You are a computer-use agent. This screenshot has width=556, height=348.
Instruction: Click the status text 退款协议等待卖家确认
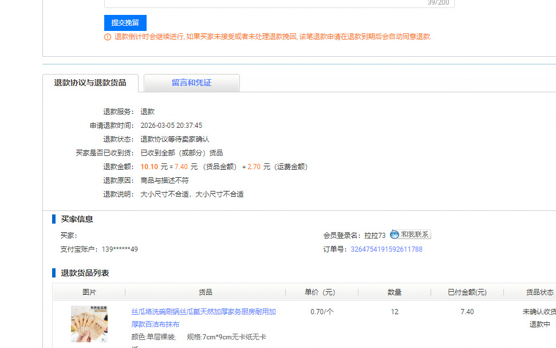pos(175,139)
